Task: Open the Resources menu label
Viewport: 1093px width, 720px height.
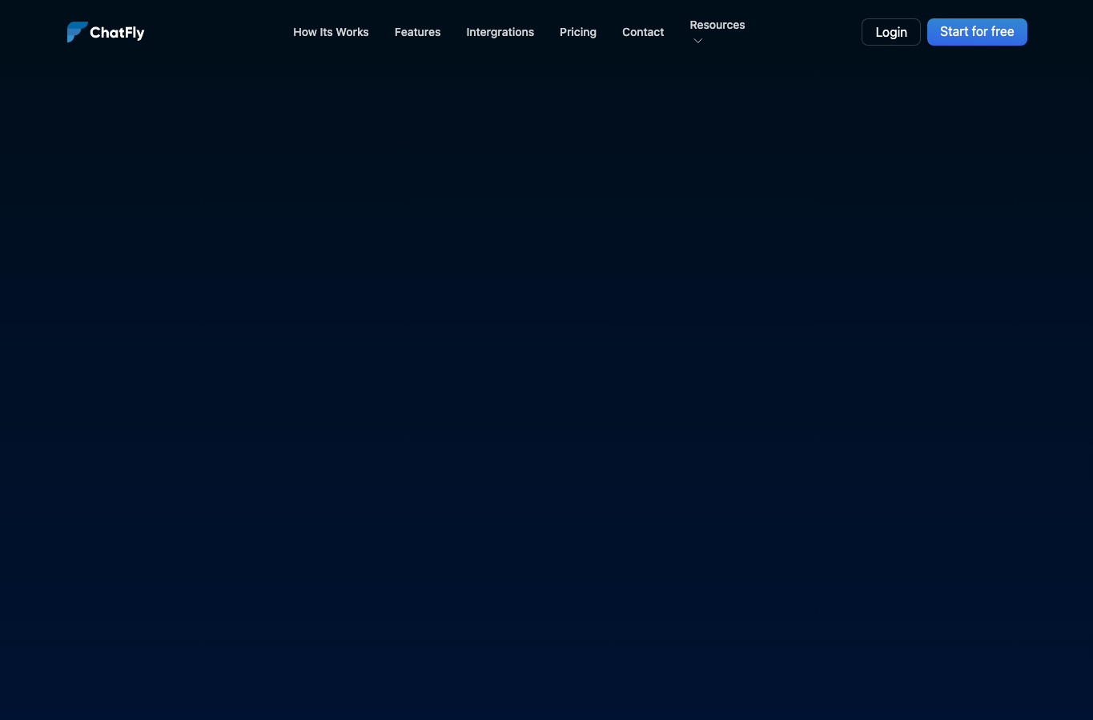Action: point(717,25)
